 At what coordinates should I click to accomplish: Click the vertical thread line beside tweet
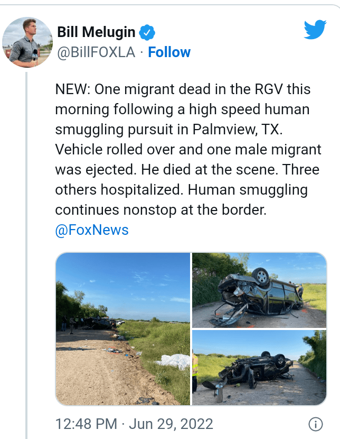tap(26, 254)
